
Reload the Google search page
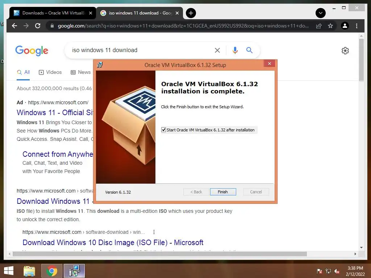(x=38, y=26)
